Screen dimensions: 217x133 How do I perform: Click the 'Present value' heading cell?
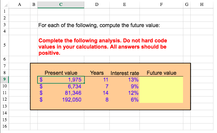(61, 73)
